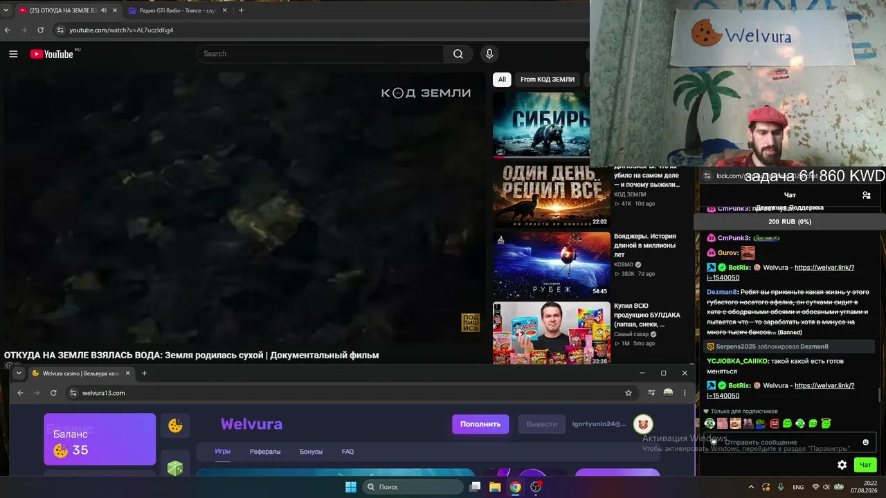Open the РУБЕЖ Voyagers video thumbnail
Image resolution: width=886 pixels, height=498 pixels.
(552, 265)
